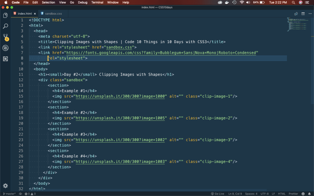Close the index.html tab
The width and height of the screenshot is (314, 196).
pos(35,14)
